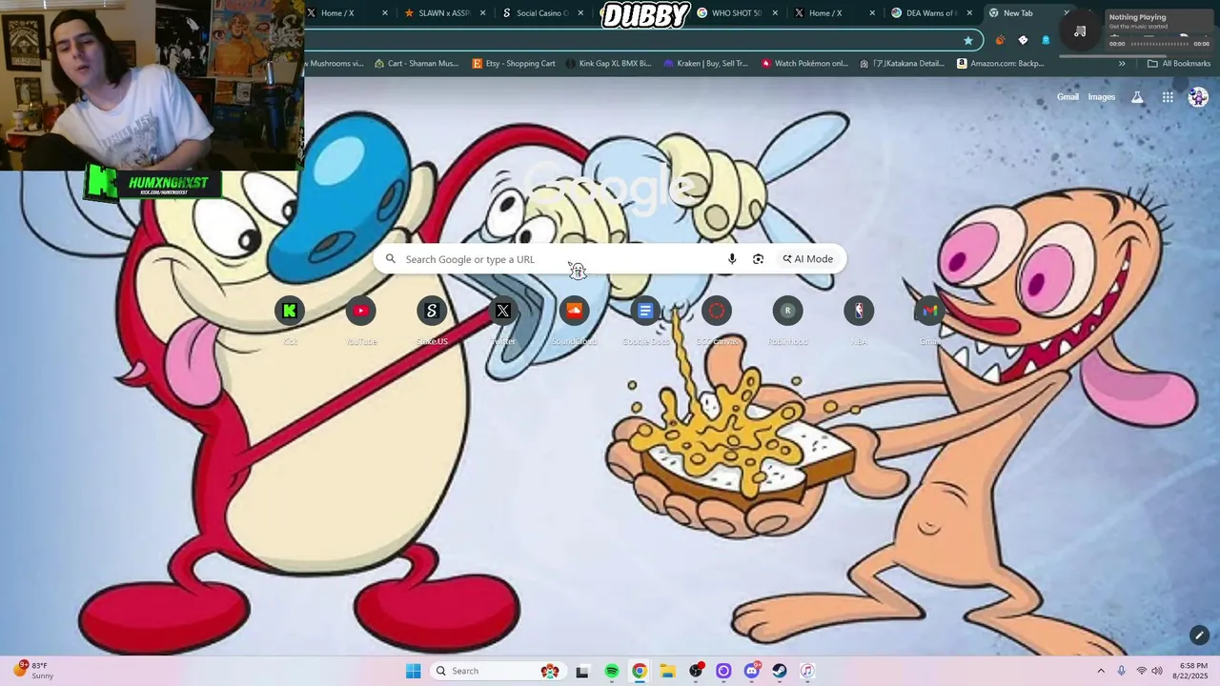Open the Robinhood shortcut tile

click(787, 311)
